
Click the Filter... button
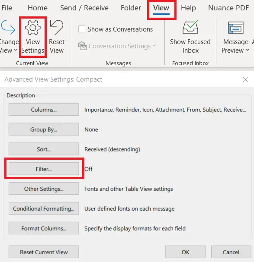tap(44, 169)
